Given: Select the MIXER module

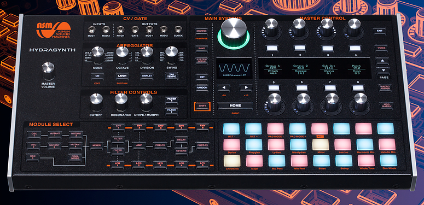Looking at the screenshot, I should click(x=96, y=146).
